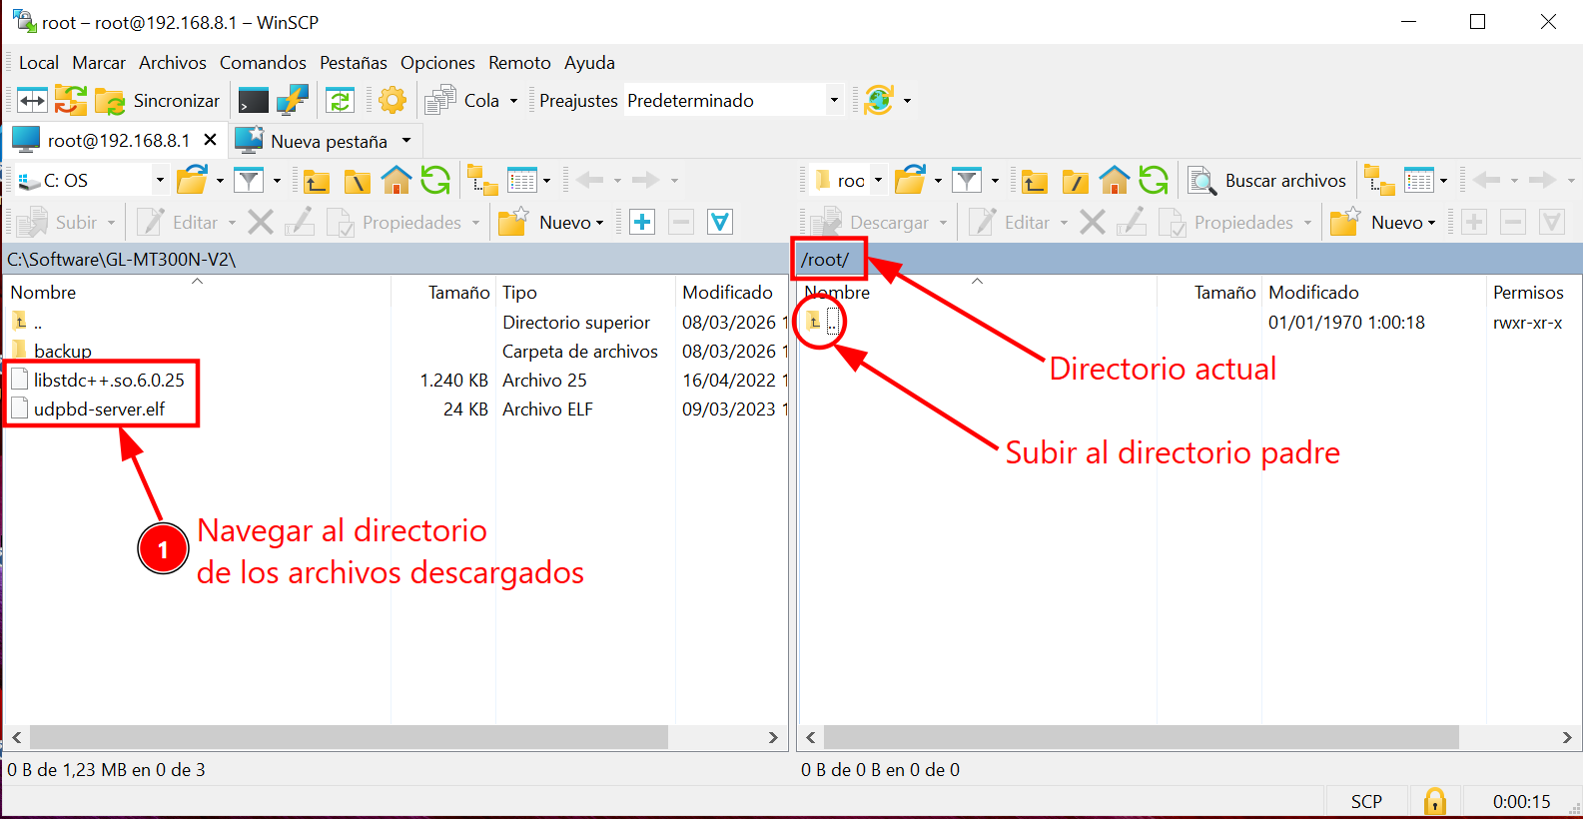Image resolution: width=1583 pixels, height=819 pixels.
Task: Expand remote filter dropdown arrow
Action: pyautogui.click(x=995, y=181)
